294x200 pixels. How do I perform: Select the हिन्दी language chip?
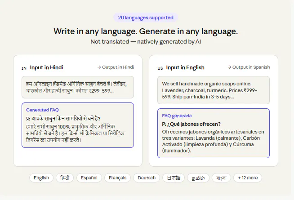65,178
